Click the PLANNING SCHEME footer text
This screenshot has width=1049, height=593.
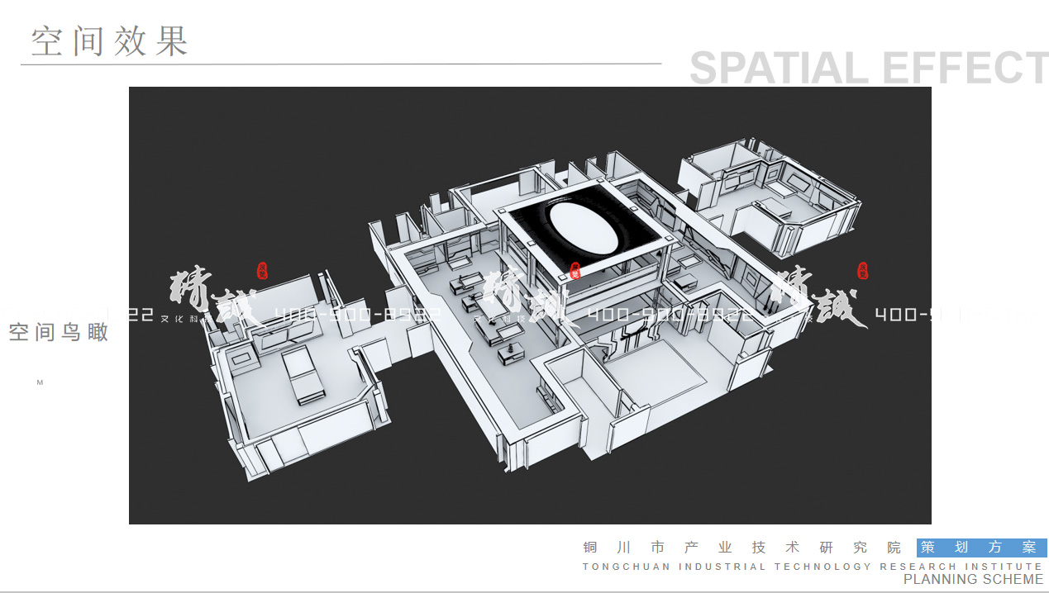[x=973, y=580]
